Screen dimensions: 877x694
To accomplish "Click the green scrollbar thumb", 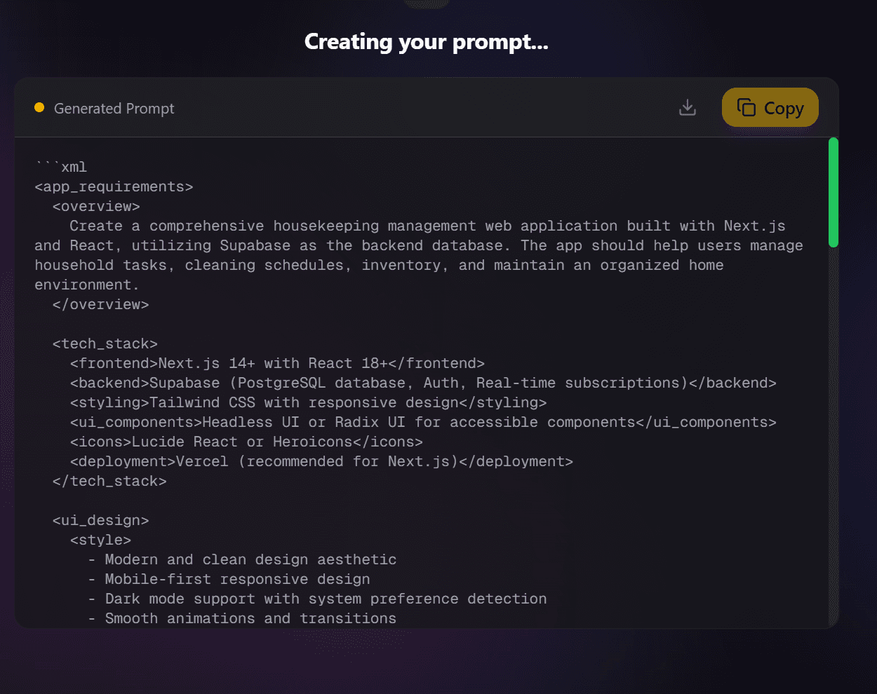I will point(834,192).
